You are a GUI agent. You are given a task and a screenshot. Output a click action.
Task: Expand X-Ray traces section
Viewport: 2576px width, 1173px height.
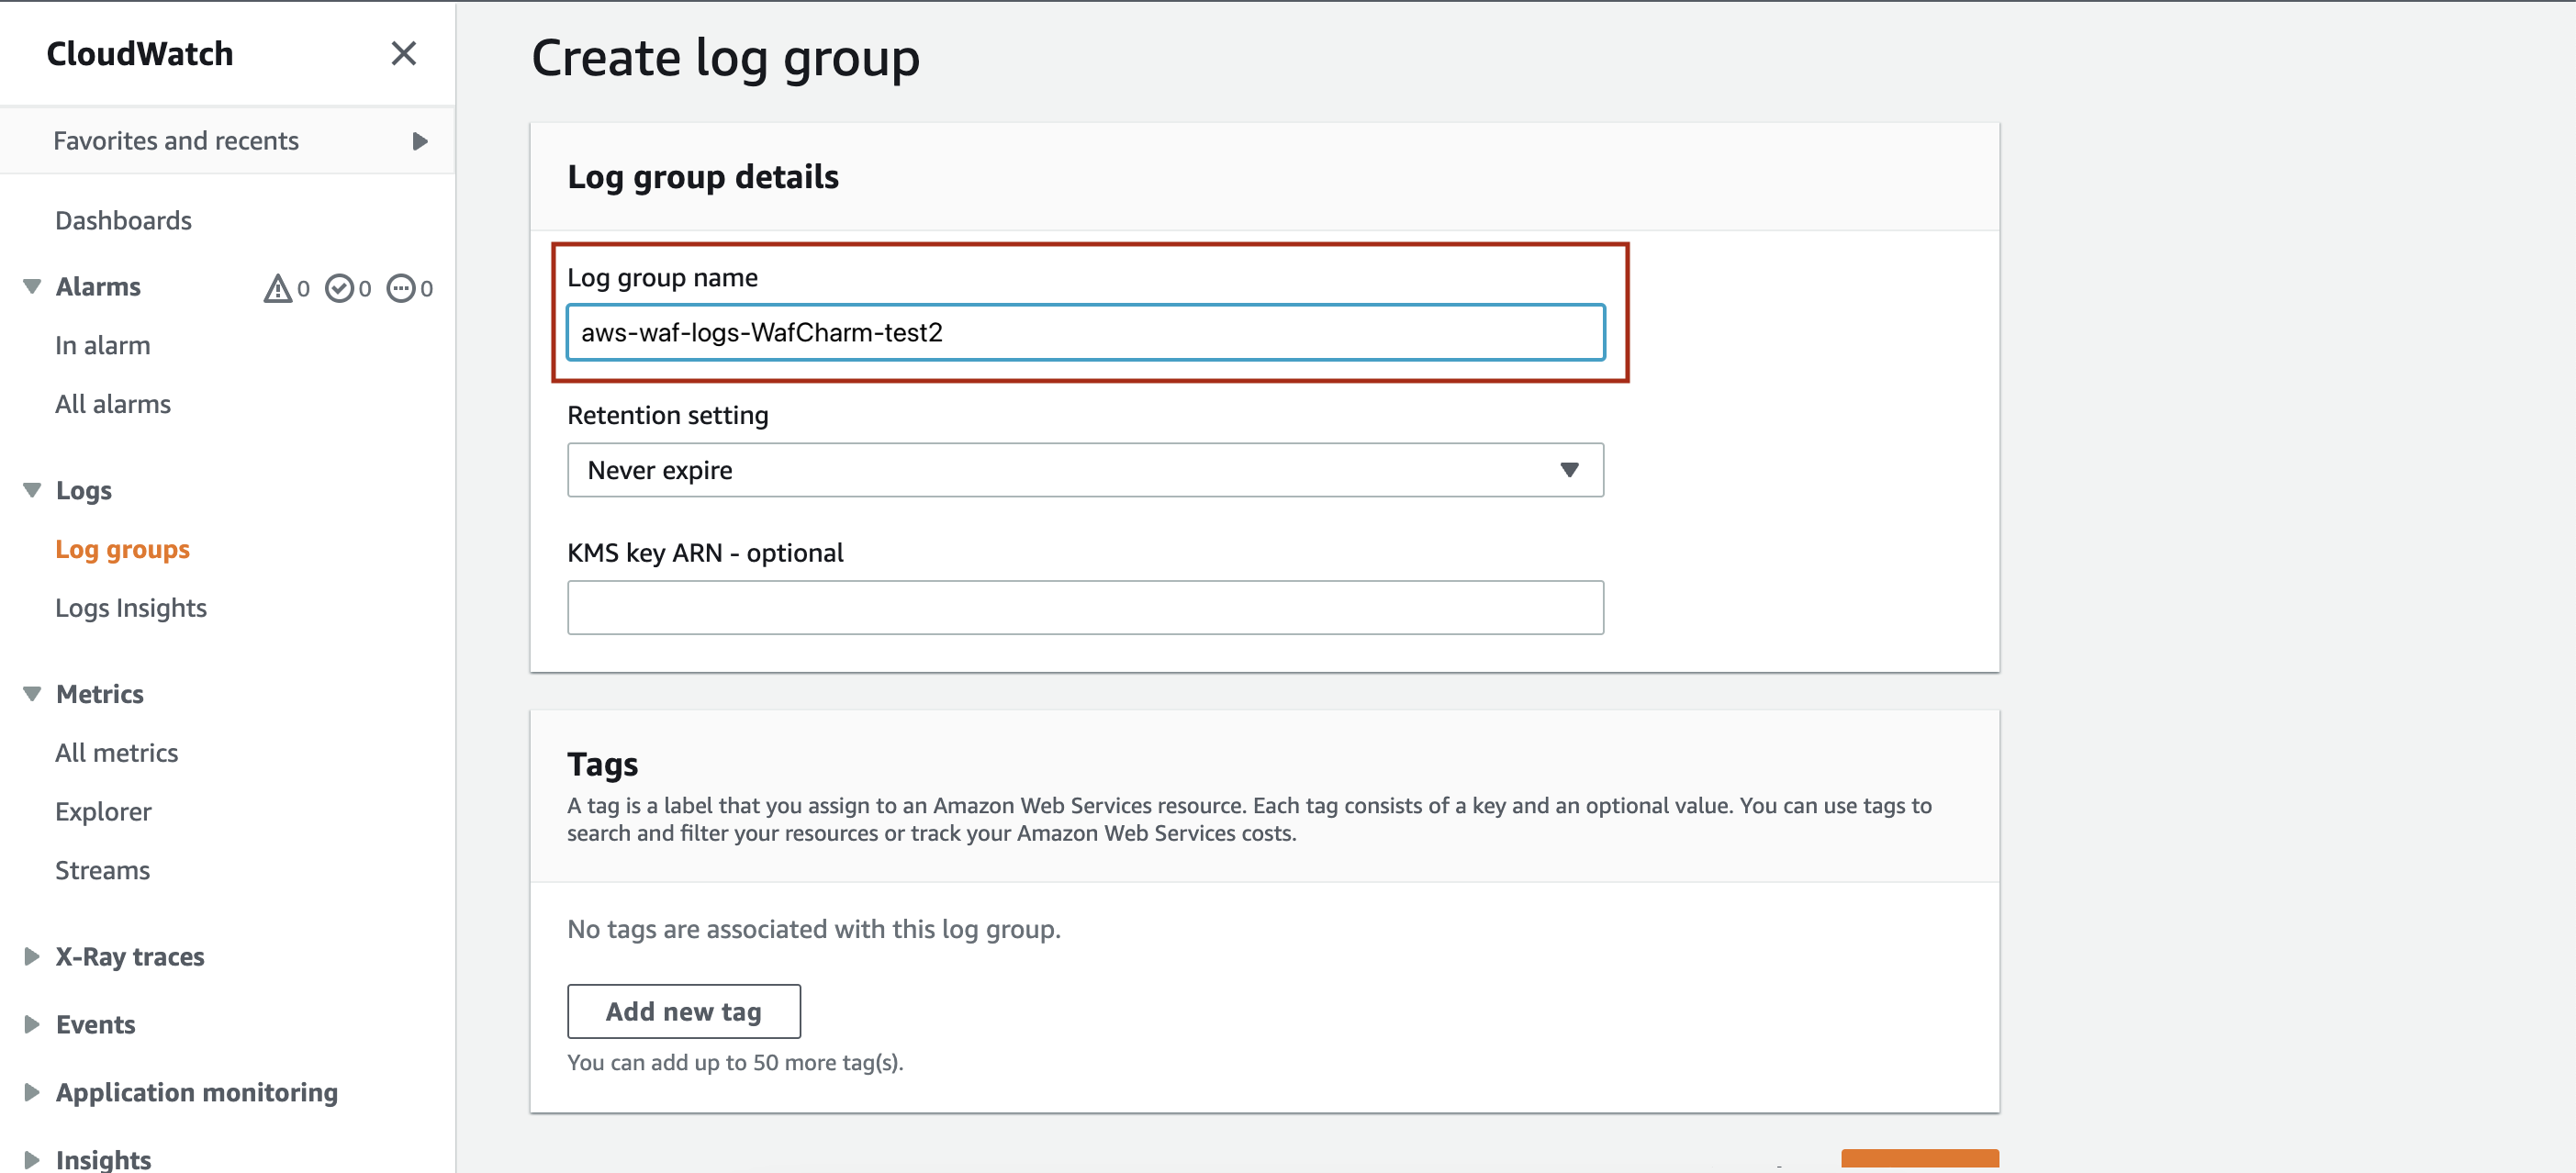32,957
